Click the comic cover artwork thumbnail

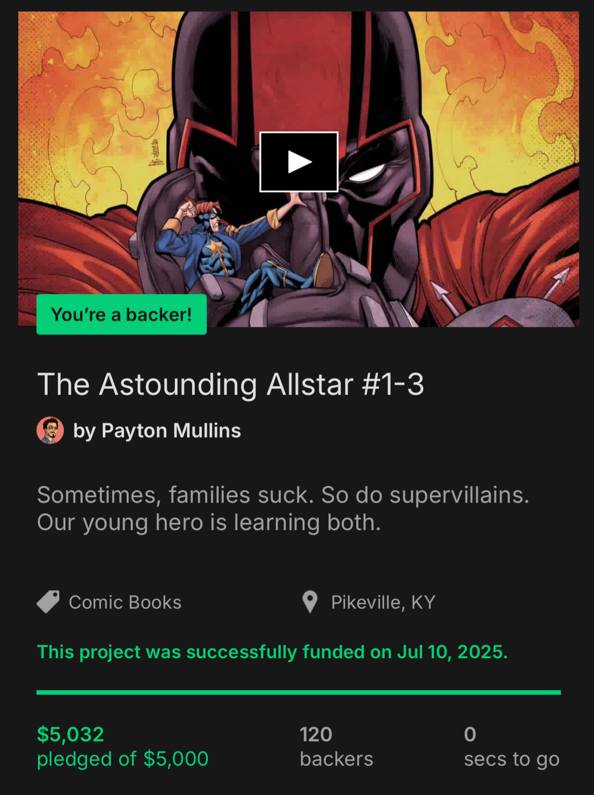299,169
